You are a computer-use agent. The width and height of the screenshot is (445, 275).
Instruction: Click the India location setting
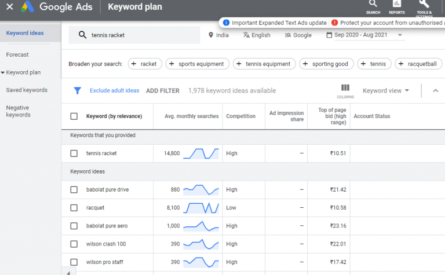click(x=218, y=35)
